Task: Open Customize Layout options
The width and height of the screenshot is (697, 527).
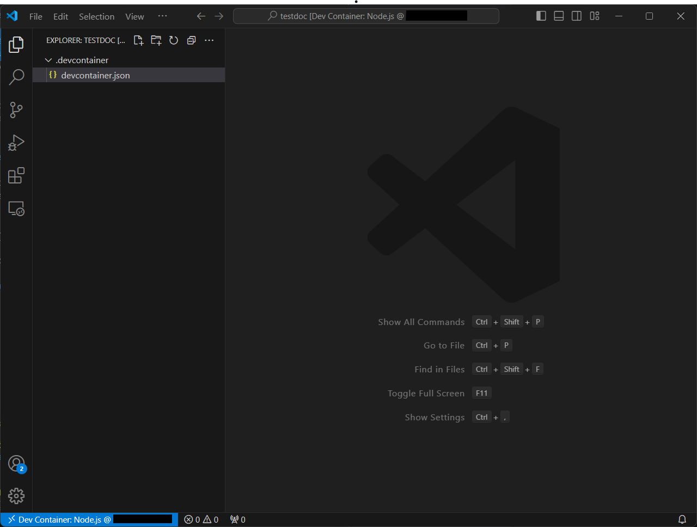Action: [x=595, y=16]
